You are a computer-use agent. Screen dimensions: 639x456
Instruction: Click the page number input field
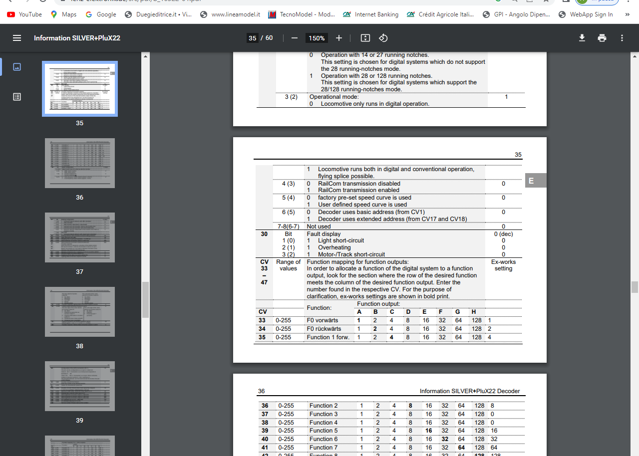(253, 38)
